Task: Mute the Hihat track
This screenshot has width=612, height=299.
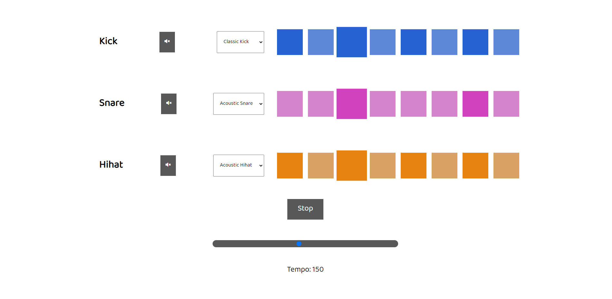Action: [x=168, y=166]
